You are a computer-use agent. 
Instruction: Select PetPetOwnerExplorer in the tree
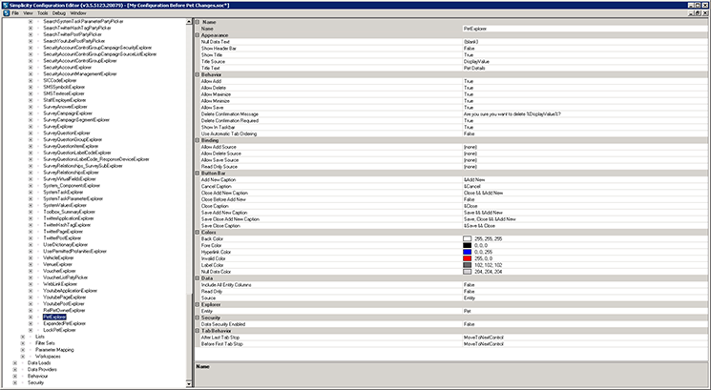(x=64, y=311)
